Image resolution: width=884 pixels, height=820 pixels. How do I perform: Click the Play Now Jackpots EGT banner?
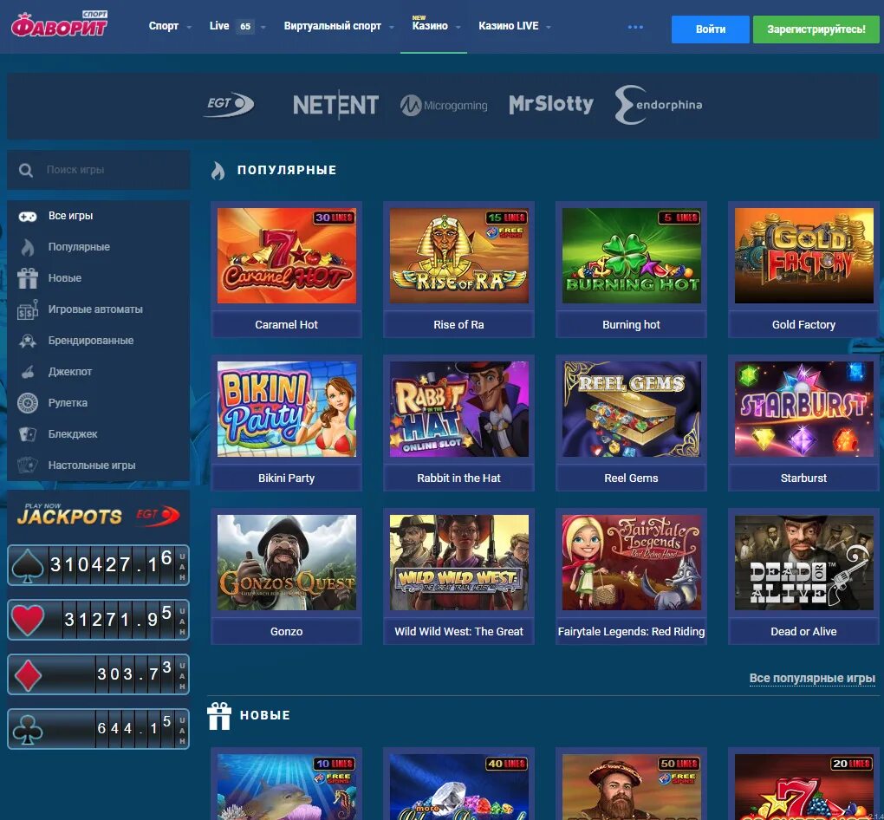click(x=98, y=514)
